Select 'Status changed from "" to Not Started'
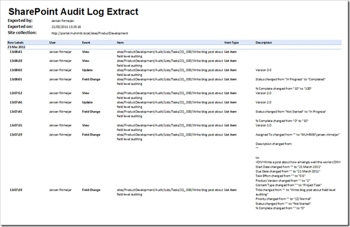 [x=283, y=203]
